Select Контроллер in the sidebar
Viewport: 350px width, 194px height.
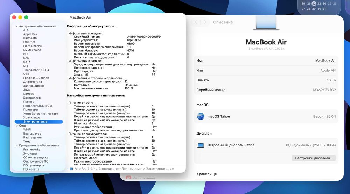[x=32, y=98]
